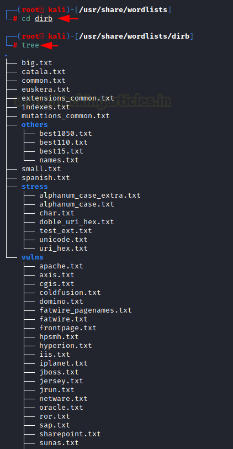Select the vulns directory entry
Viewport: 233px width, 449px height.
pyautogui.click(x=33, y=257)
